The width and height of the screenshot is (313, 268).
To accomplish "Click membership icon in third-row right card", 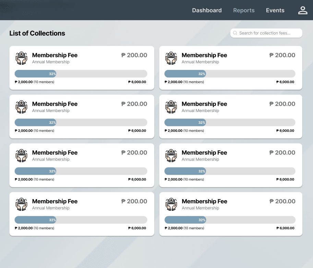I will 171,156.
